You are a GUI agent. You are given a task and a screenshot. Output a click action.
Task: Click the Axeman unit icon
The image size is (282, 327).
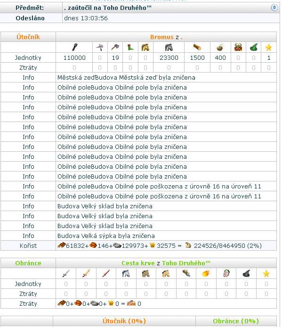click(x=115, y=47)
